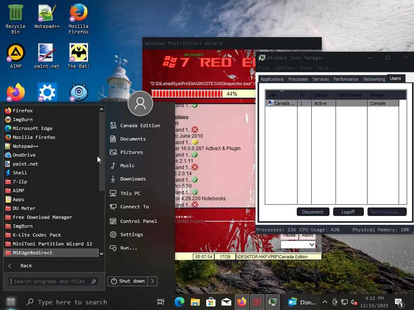Expand the K-Lite Codec Pack folder
414x310 pixels.
click(51, 235)
